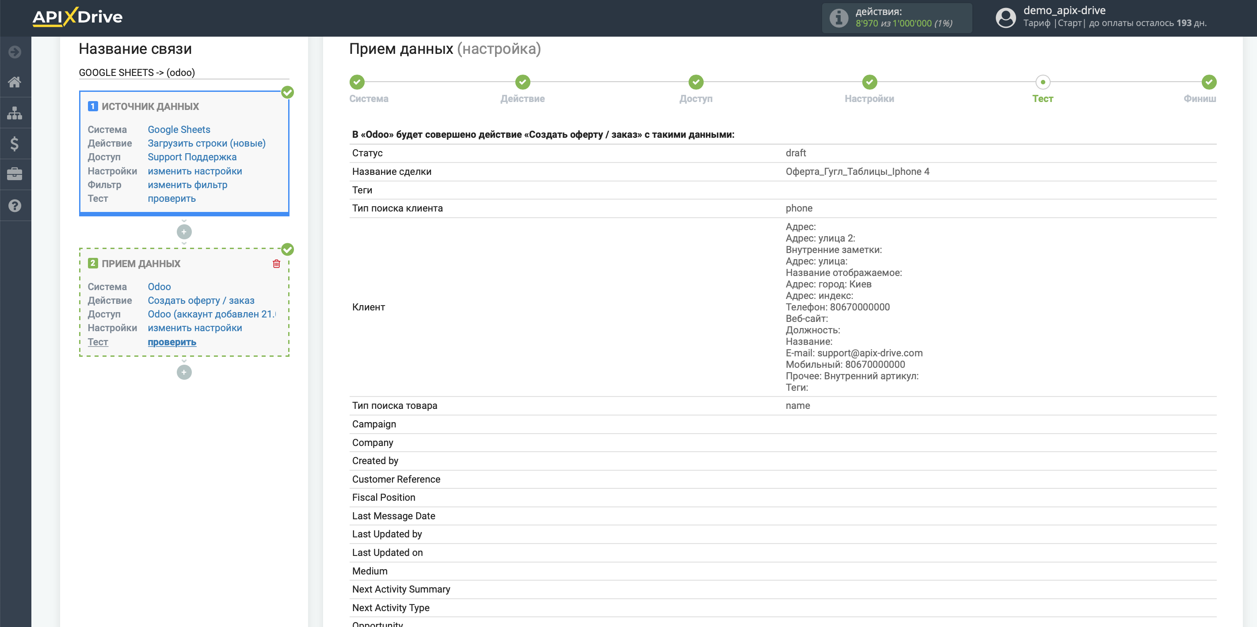Image resolution: width=1257 pixels, height=627 pixels.
Task: Delete the Прием данных block
Action: click(276, 264)
